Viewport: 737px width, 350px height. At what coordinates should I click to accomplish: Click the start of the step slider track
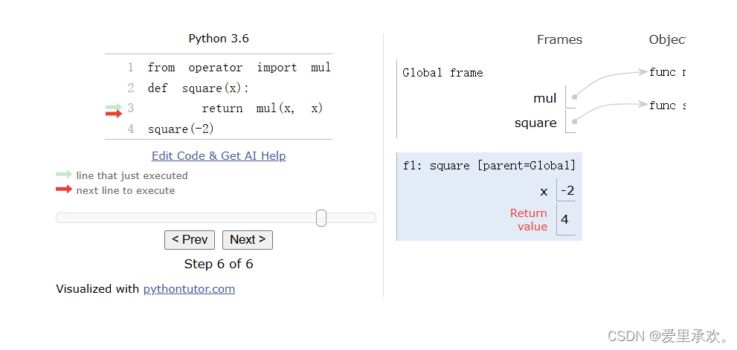point(59,218)
